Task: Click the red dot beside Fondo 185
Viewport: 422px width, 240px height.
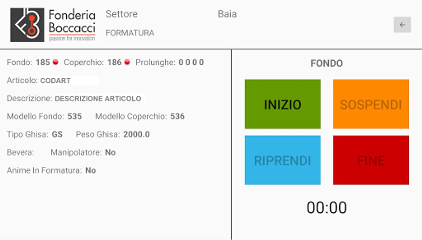Action: tap(55, 62)
